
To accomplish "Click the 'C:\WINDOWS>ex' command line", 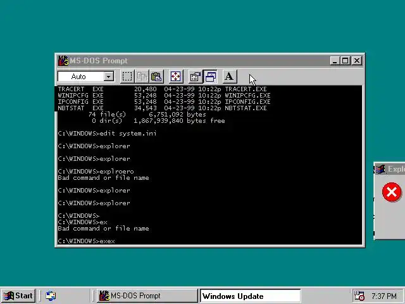I will (82, 222).
